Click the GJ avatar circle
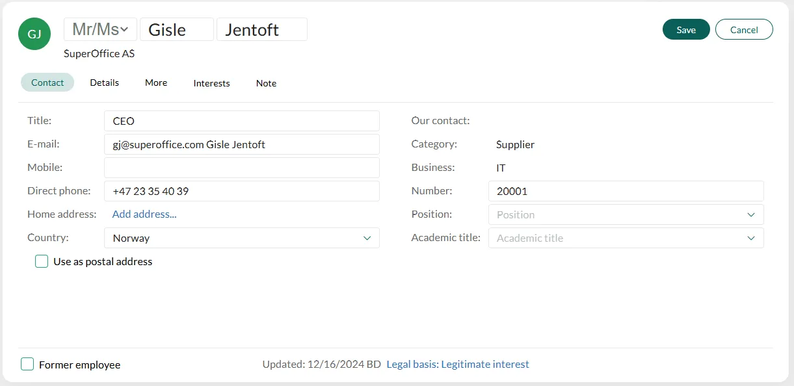794x386 pixels. click(34, 34)
